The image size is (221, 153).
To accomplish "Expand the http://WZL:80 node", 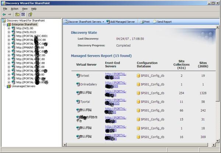I will [x=9, y=28].
